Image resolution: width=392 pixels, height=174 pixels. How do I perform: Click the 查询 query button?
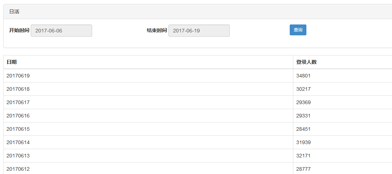(x=298, y=30)
